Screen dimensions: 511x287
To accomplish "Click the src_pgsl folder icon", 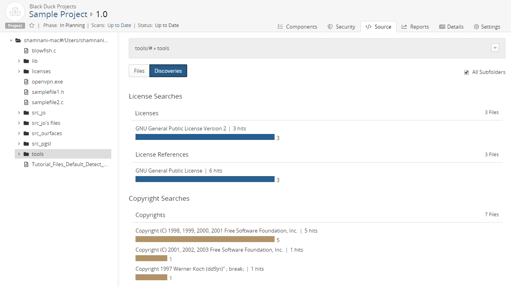I will (x=26, y=144).
